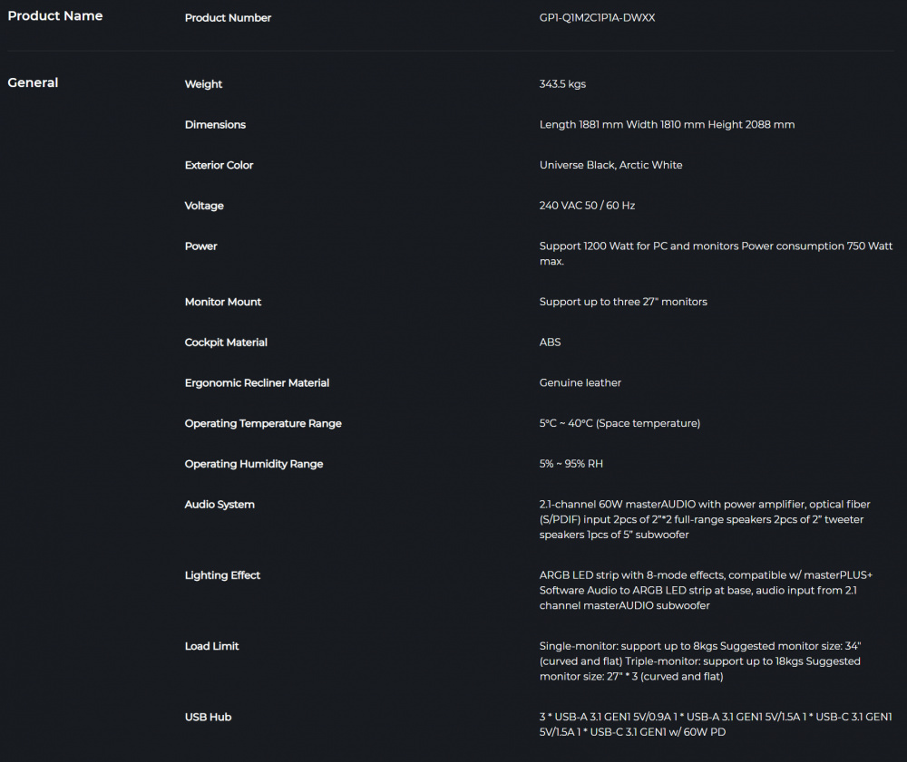
Task: Click the Genuine leather value
Action: tap(580, 383)
